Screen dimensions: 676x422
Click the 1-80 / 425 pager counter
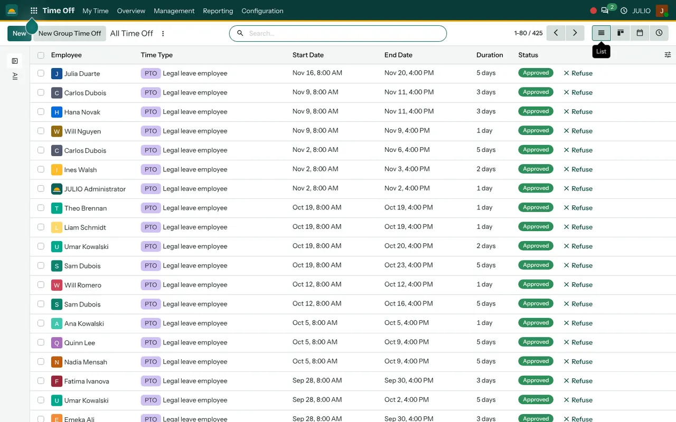click(528, 33)
